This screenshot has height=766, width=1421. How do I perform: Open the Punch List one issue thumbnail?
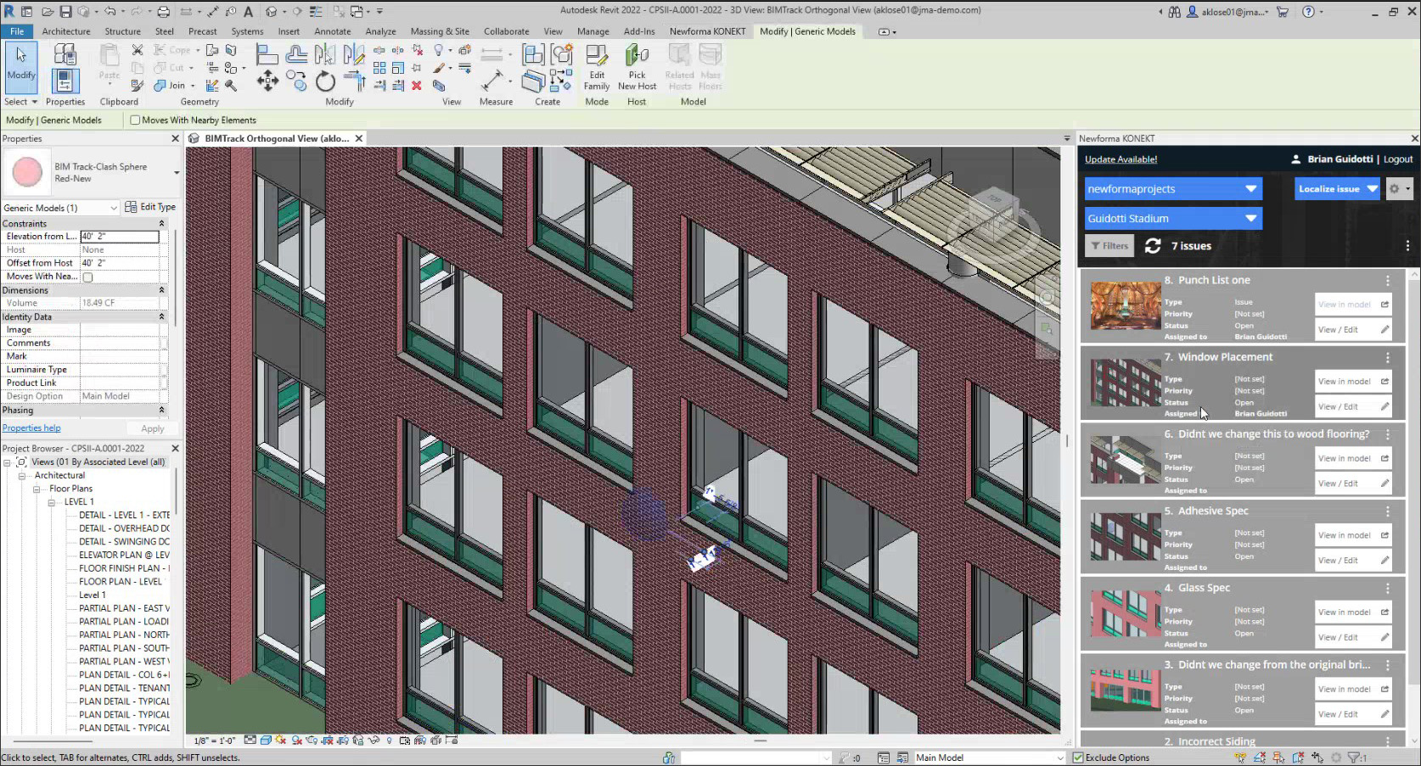point(1126,306)
